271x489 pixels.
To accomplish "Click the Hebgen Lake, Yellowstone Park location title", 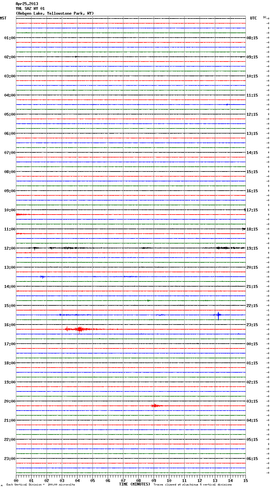I will [x=55, y=13].
